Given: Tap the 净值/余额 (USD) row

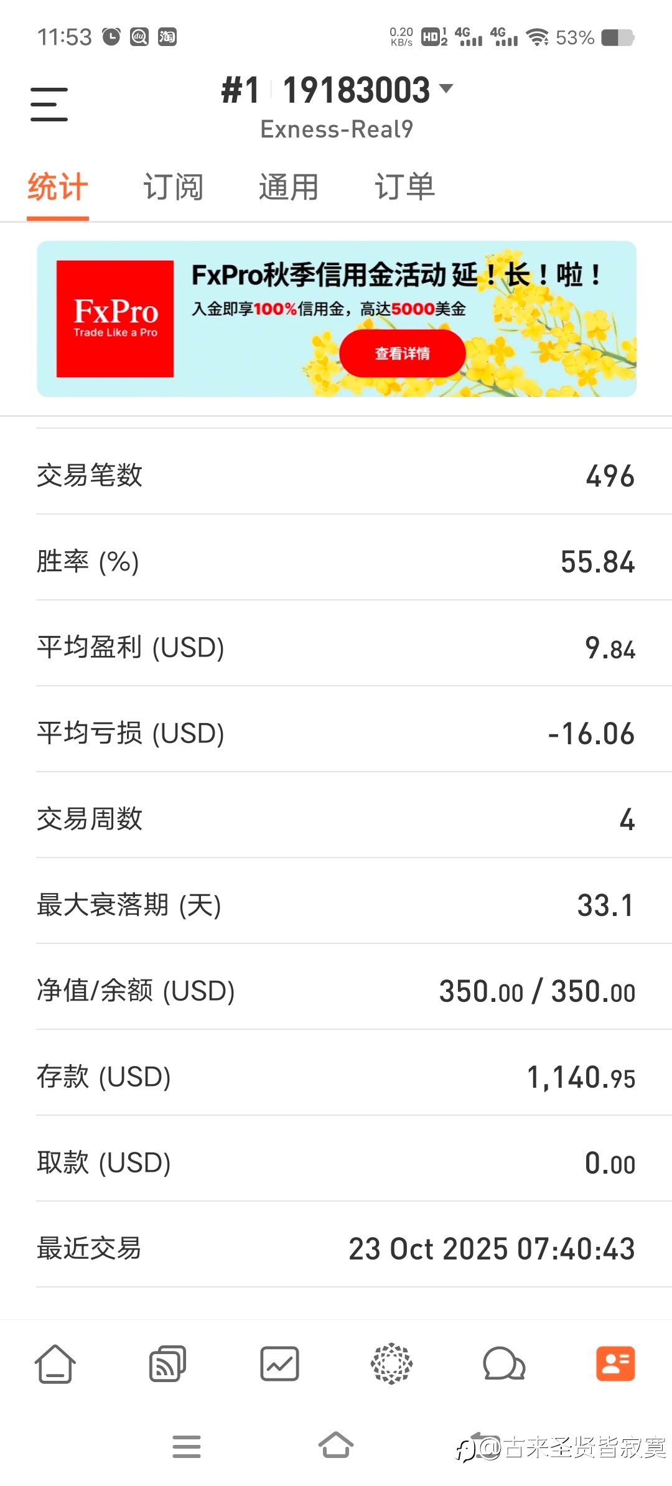Looking at the screenshot, I should pyautogui.click(x=336, y=991).
